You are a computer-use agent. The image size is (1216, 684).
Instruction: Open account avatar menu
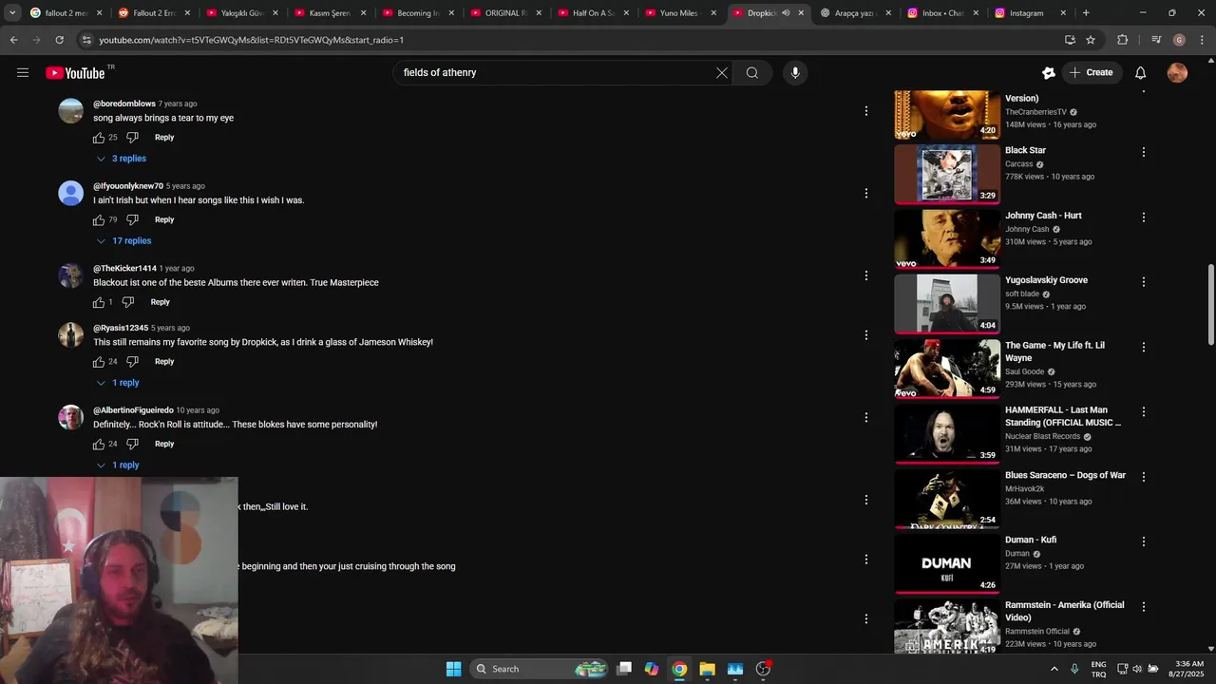[x=1177, y=72]
